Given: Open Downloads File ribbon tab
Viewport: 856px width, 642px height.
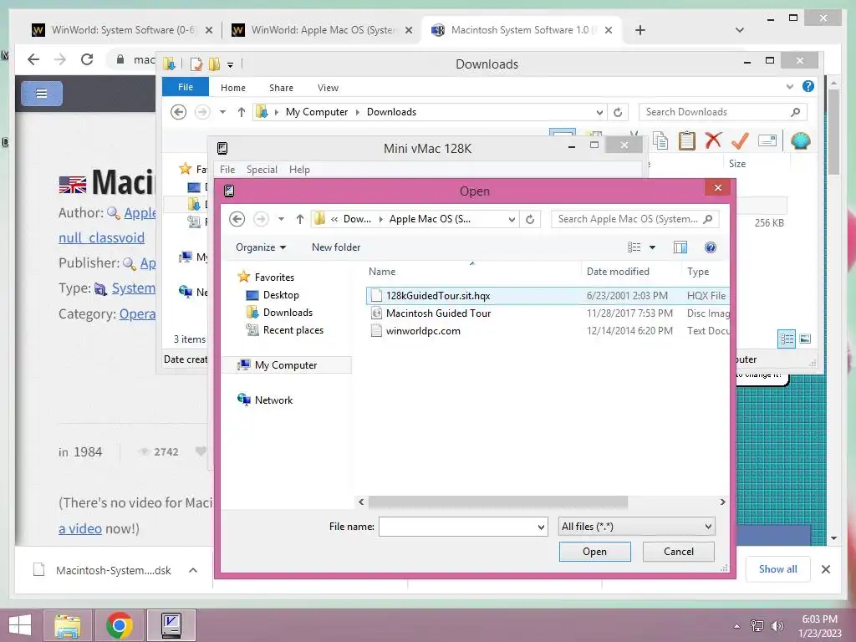Looking at the screenshot, I should click(186, 87).
